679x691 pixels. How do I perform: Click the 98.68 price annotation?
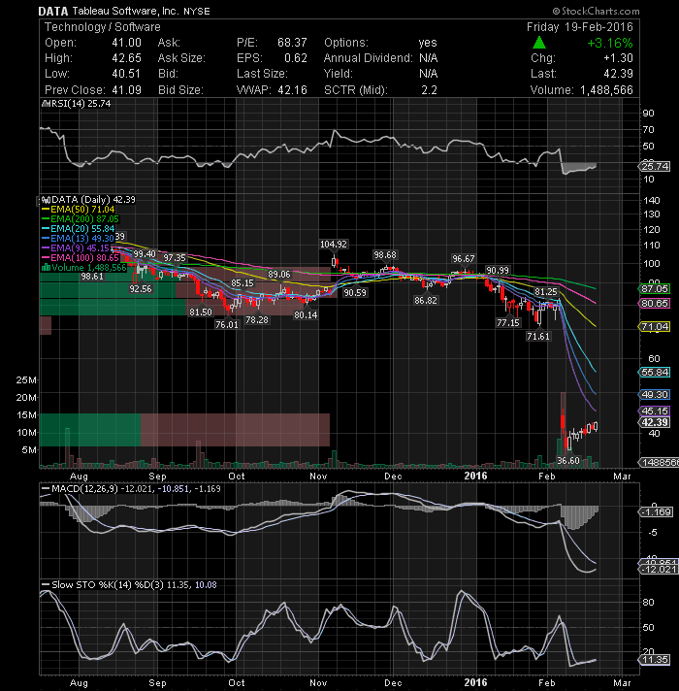(x=385, y=254)
